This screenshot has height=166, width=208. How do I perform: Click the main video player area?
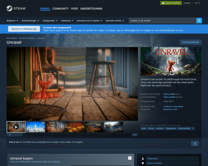click(x=72, y=84)
